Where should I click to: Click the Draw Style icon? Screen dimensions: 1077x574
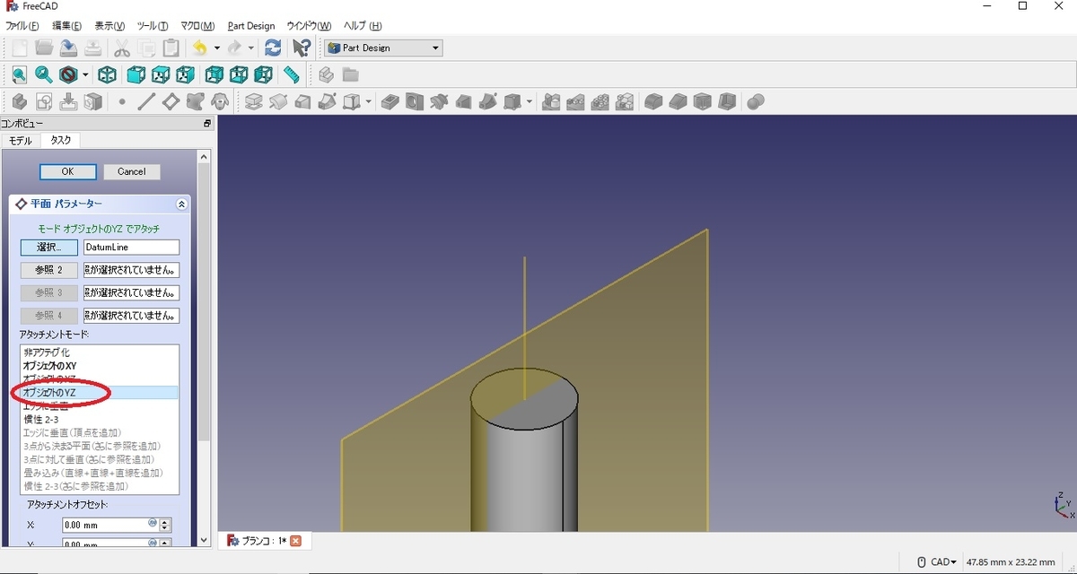68,74
